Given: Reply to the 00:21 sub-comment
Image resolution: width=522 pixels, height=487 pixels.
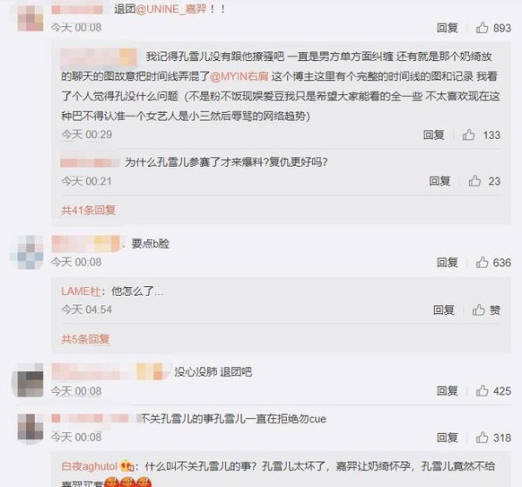Looking at the screenshot, I should tap(439, 181).
